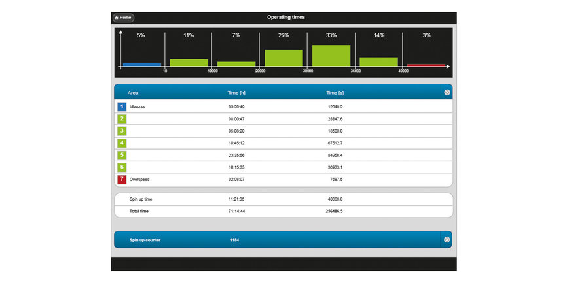Click the Time [s] column header

click(x=335, y=93)
